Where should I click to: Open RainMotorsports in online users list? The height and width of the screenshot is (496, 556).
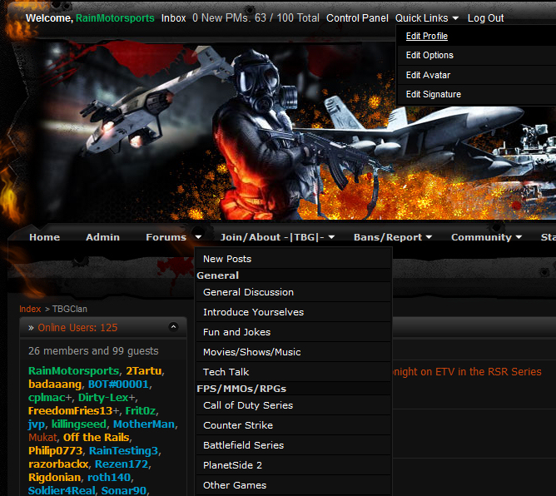tap(73, 371)
